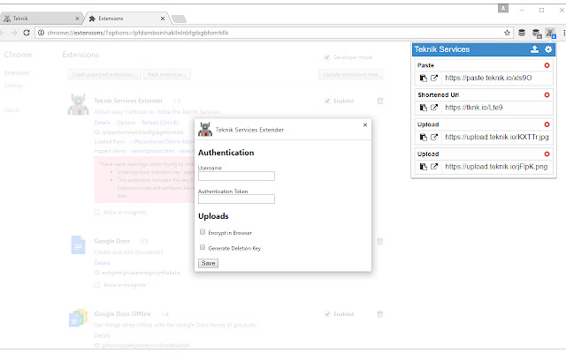Remove the Google Docs Offline extension trash icon
Image resolution: width=566 pixels, height=353 pixels.
click(380, 314)
